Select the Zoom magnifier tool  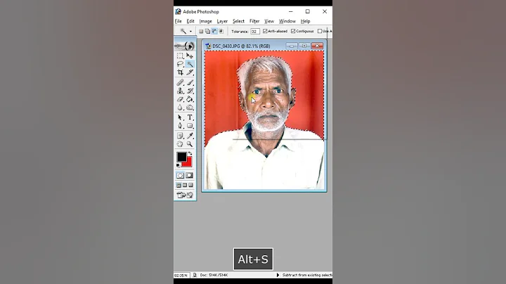point(190,144)
